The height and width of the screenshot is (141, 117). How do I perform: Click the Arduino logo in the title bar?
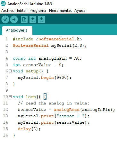point(3,4)
